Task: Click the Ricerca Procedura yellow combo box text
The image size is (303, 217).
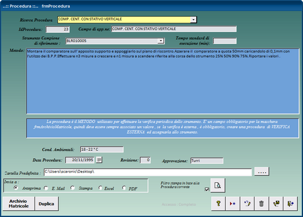Action: point(124,20)
